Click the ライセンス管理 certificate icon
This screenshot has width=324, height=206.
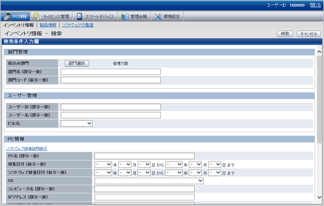pos(37,16)
